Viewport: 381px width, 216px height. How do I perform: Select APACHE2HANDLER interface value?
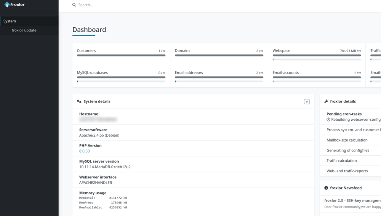[96, 183]
